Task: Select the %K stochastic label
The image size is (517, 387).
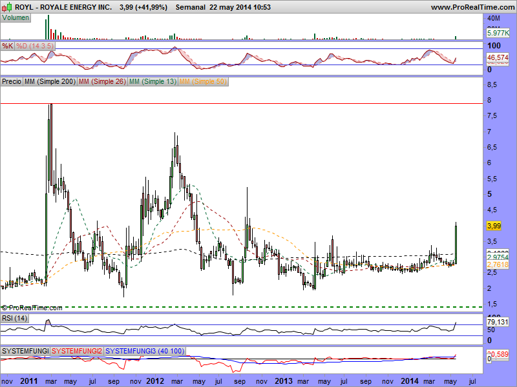Action: (x=7, y=46)
